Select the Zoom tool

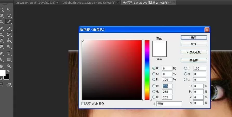pos(9,66)
